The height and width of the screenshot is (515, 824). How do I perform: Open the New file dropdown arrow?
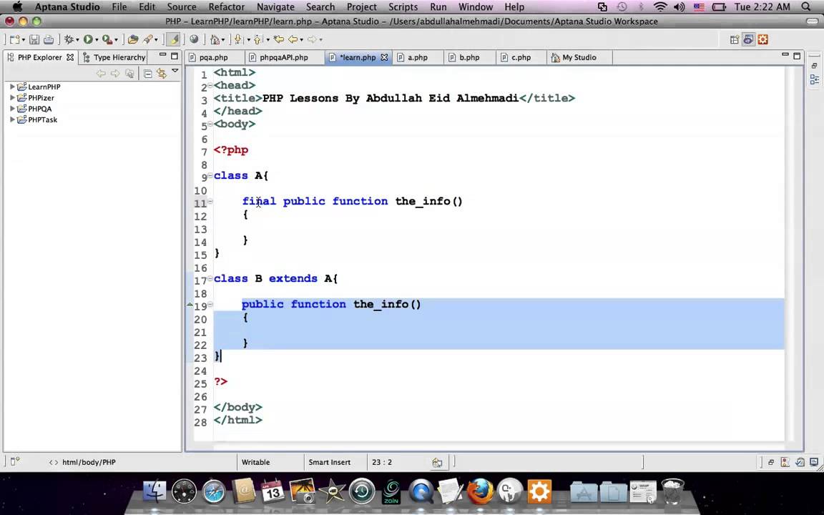coord(24,40)
